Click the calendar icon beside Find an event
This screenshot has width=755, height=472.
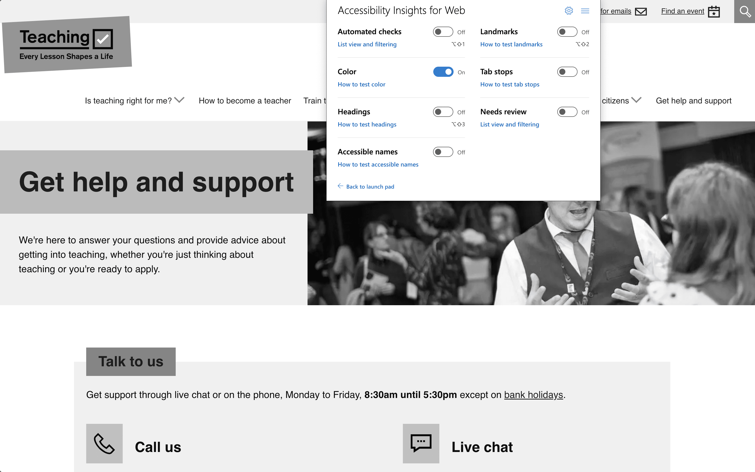coord(714,12)
